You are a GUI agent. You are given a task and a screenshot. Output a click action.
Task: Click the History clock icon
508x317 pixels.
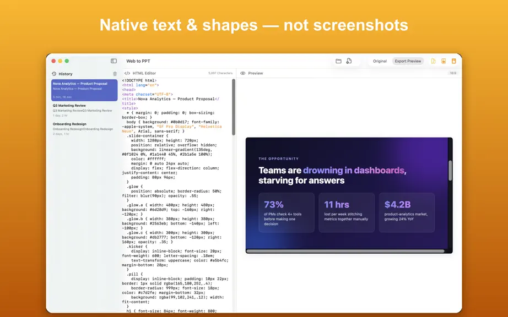(x=54, y=74)
